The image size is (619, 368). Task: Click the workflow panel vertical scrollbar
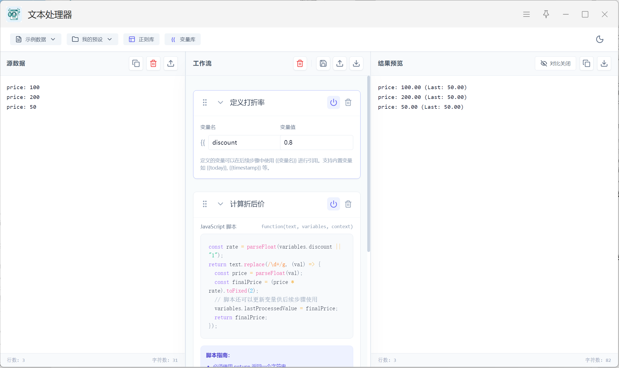tap(368, 164)
